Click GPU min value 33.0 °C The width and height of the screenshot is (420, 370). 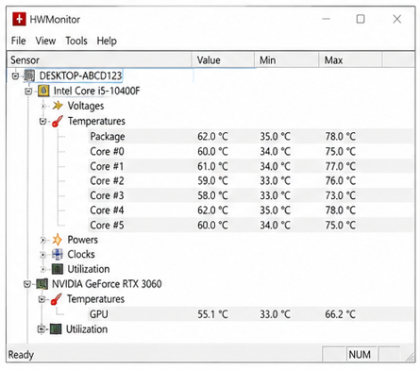(275, 314)
